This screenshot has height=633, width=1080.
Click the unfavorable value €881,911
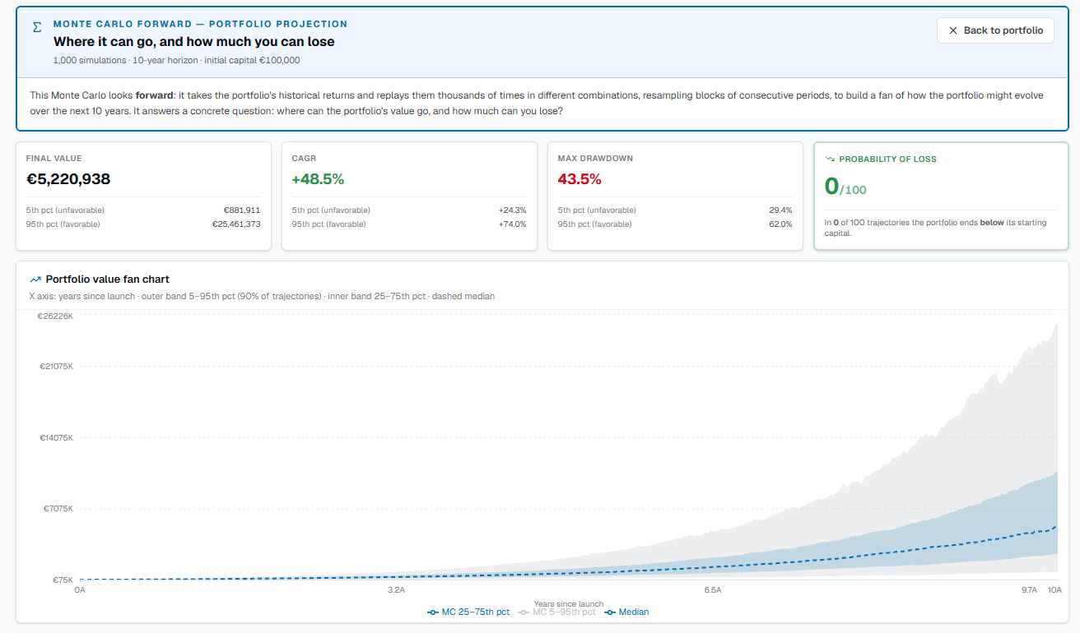(242, 210)
